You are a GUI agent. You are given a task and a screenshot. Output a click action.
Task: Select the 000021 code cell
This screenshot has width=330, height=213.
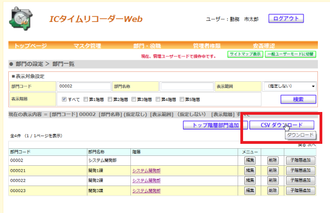click(x=48, y=171)
